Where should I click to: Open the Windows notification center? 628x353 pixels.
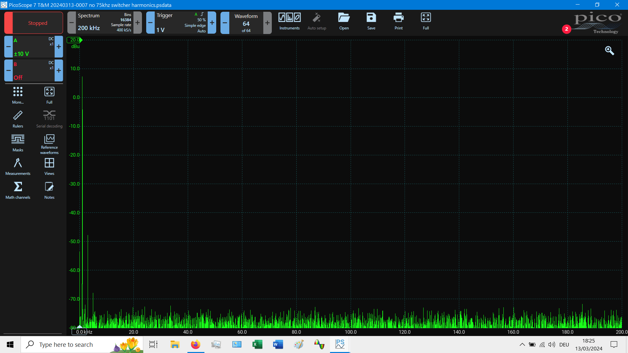click(614, 345)
